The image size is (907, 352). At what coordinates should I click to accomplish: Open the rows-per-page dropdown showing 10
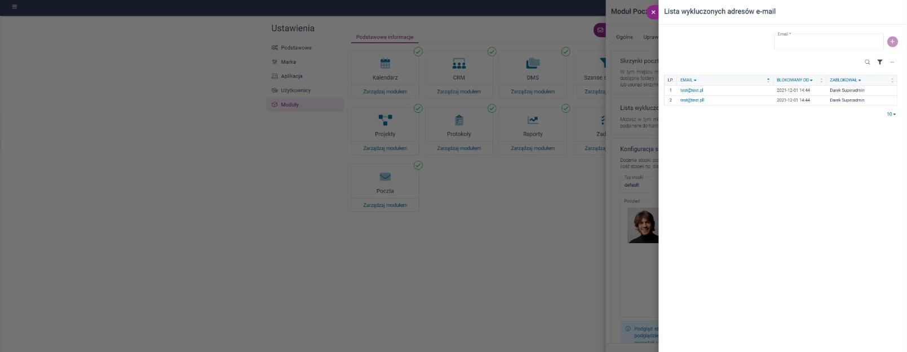tap(891, 115)
